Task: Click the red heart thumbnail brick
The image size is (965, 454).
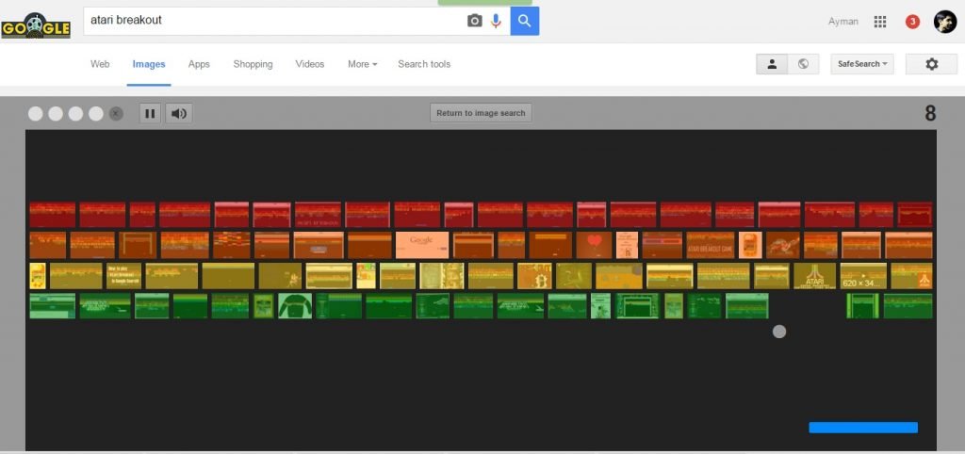Action: 594,245
